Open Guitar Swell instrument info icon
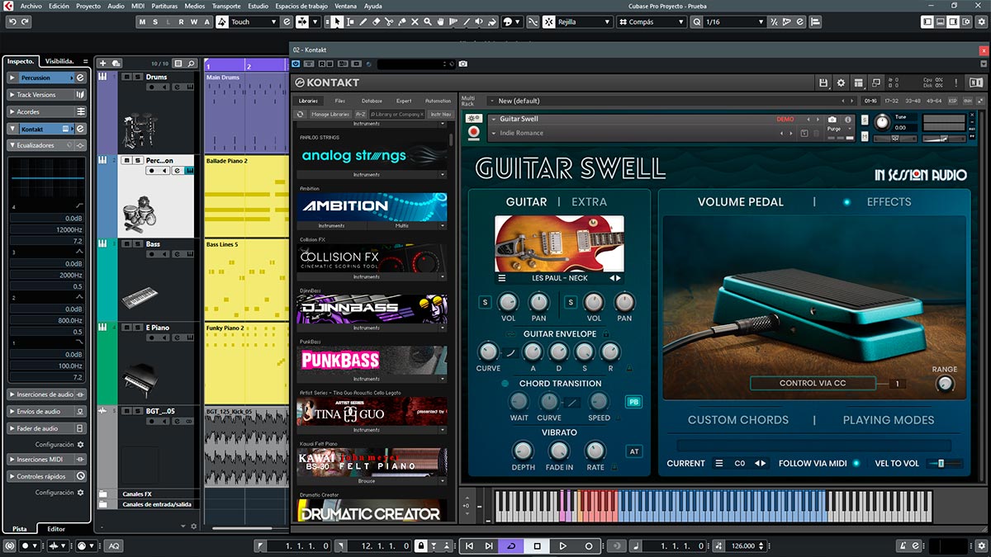991x557 pixels. (848, 120)
